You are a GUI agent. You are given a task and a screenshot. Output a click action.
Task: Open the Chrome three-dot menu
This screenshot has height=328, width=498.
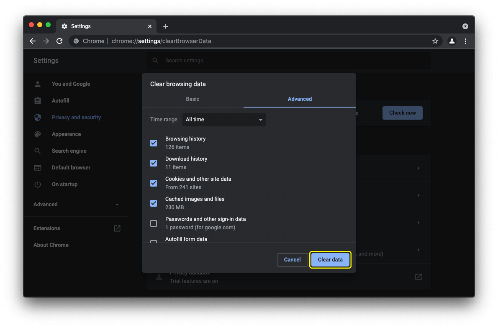click(465, 41)
